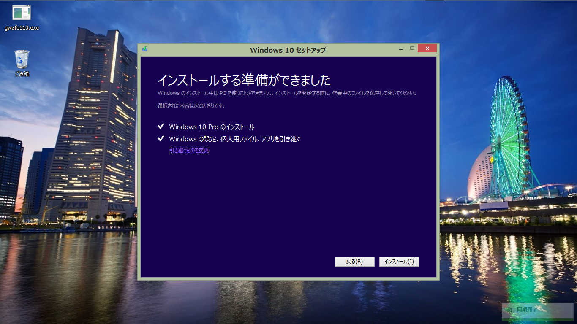
Task: Click the インストールする準備ができました heading
Action: 244,80
